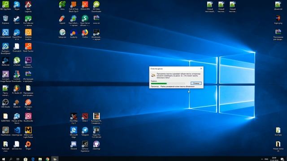This screenshot has height=161, width=287.
Task: Launch Battle.net from the desktop
Action: [x=5, y=62]
